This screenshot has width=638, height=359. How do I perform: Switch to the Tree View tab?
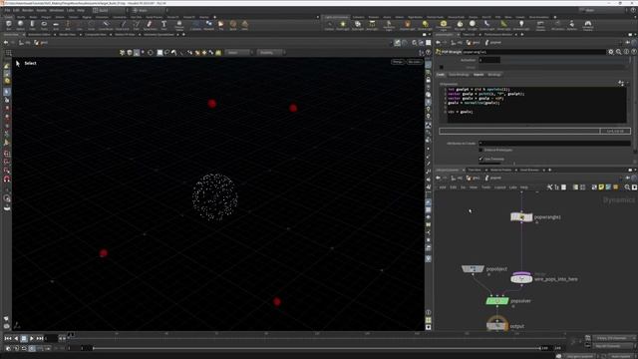475,170
